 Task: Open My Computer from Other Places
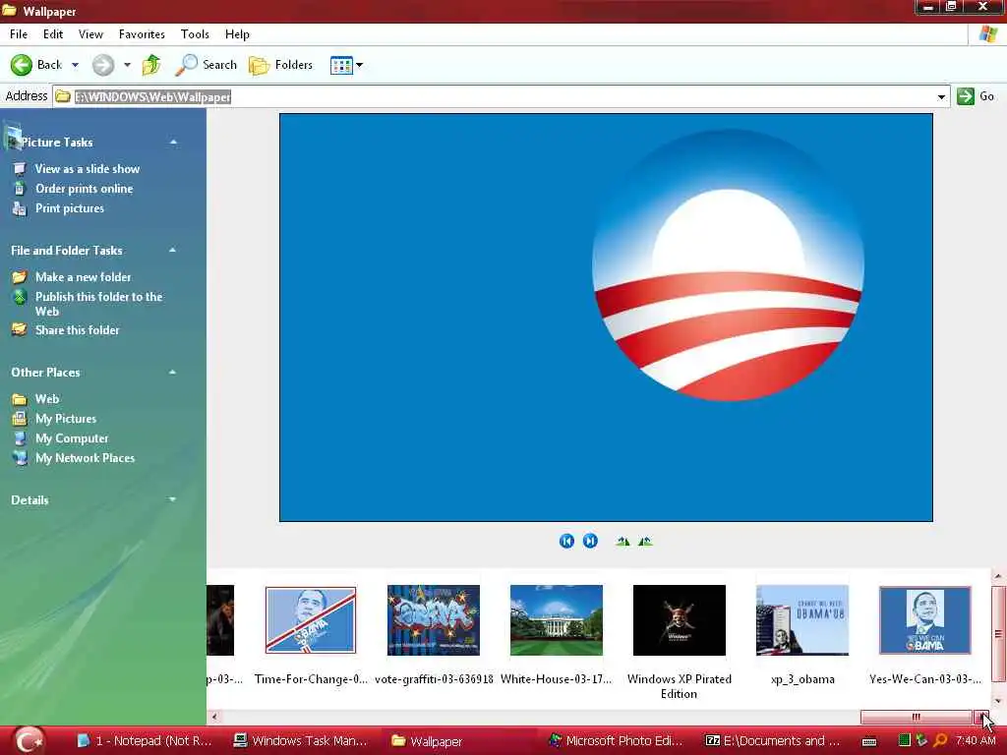[x=72, y=438]
